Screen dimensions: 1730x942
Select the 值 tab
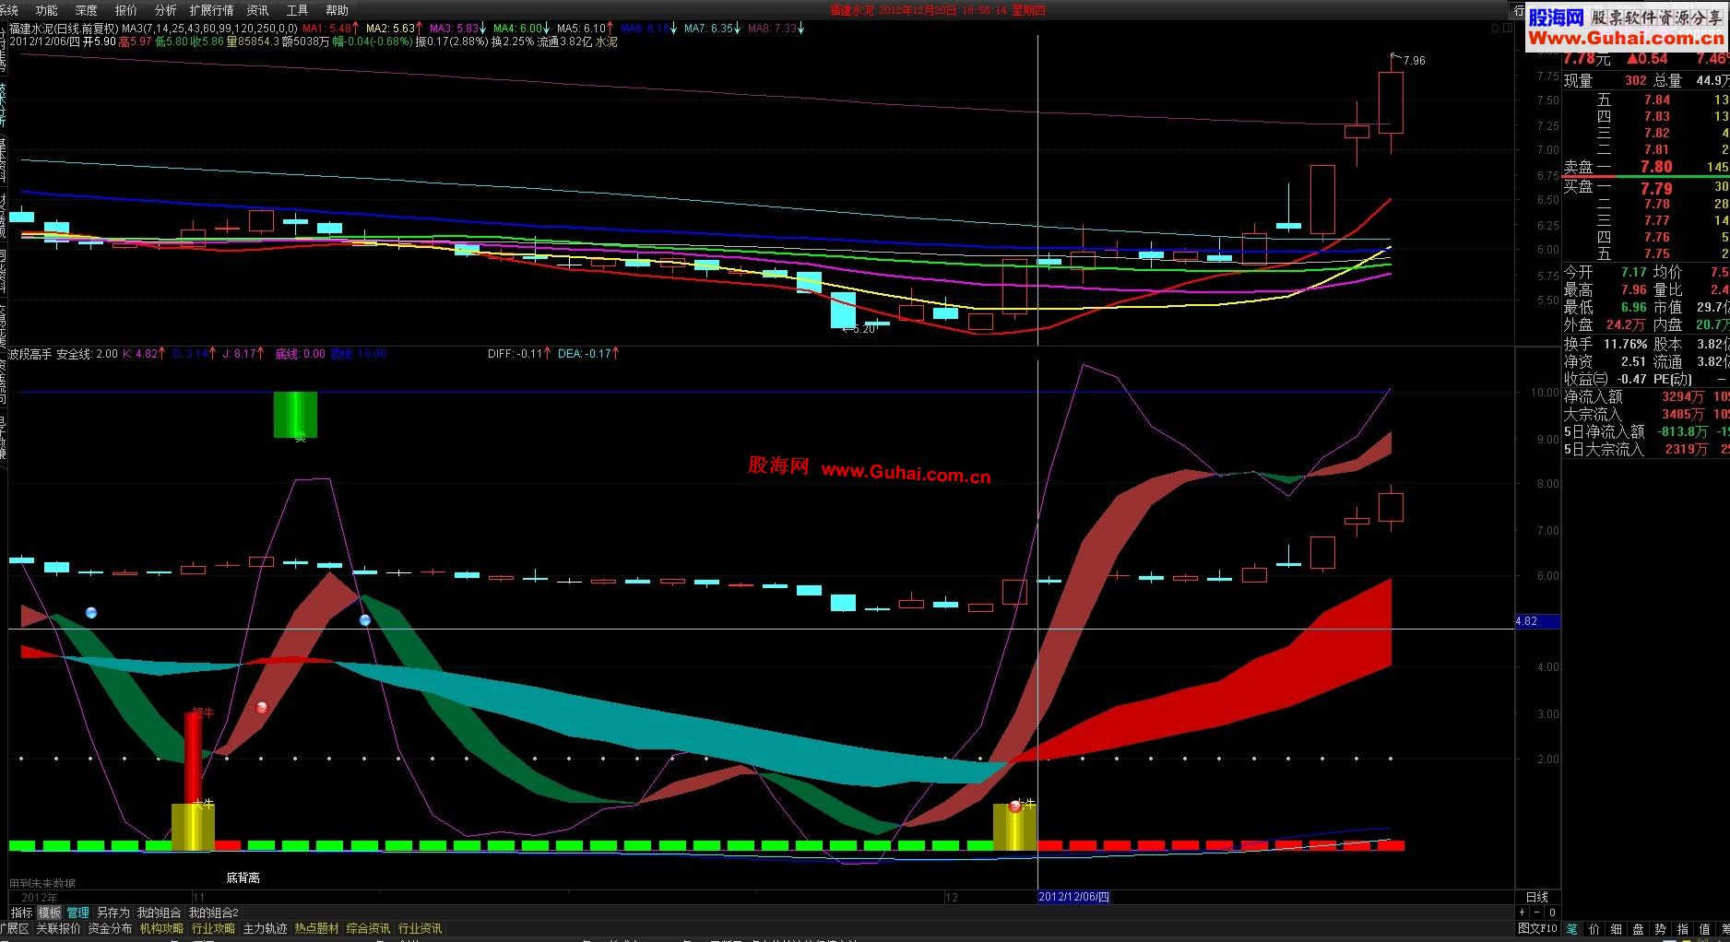[1704, 928]
